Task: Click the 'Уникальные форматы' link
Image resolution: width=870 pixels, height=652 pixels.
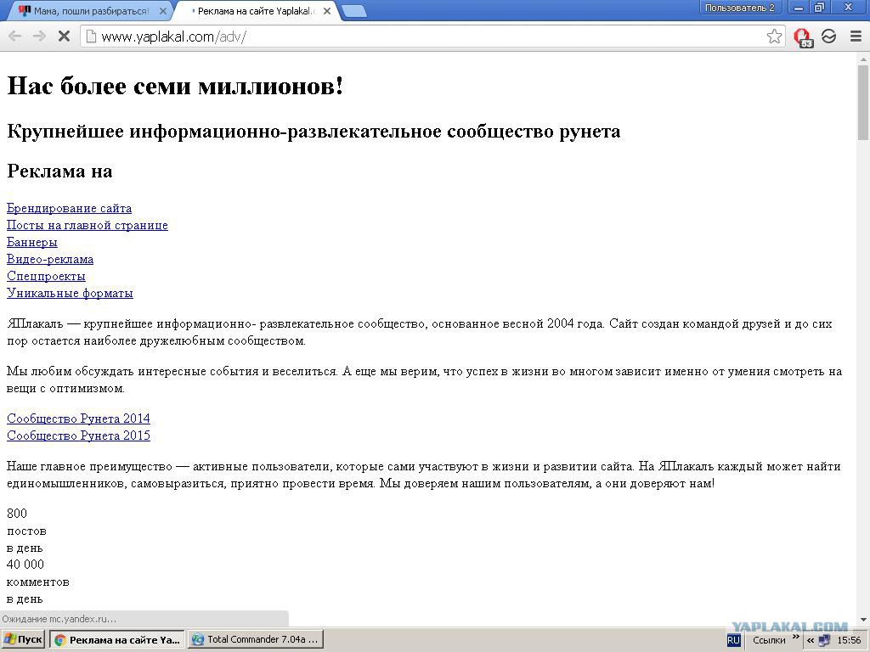Action: (x=70, y=293)
